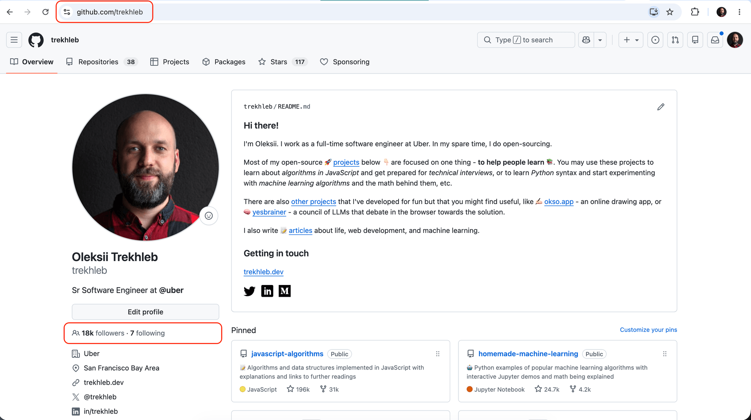
Task: Select the Overview tab
Action: [32, 62]
